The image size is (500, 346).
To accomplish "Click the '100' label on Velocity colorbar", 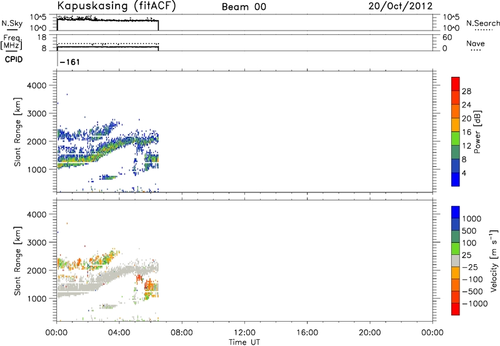I will (469, 243).
